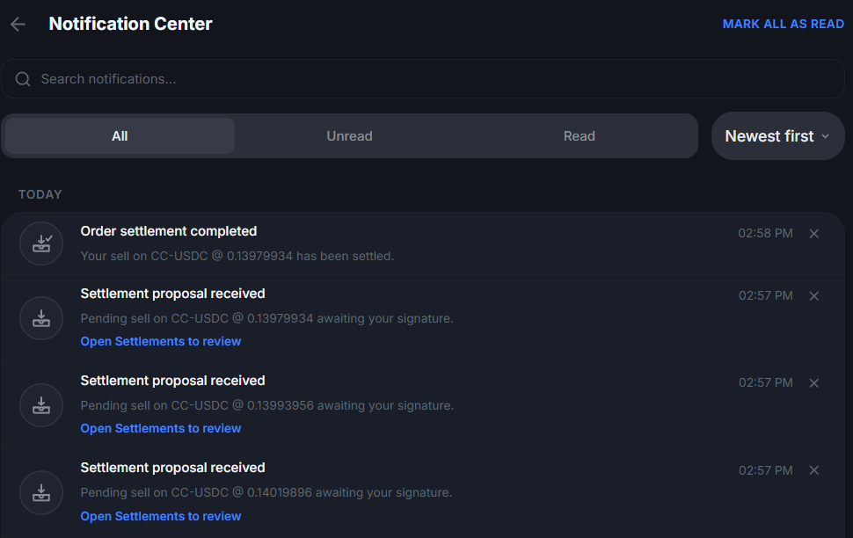Open the Order settlement completed icon

click(41, 244)
